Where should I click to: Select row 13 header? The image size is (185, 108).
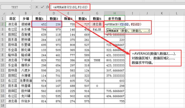pyautogui.click(x=3, y=81)
